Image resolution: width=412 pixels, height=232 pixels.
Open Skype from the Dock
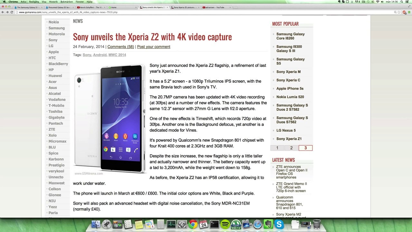(279, 224)
